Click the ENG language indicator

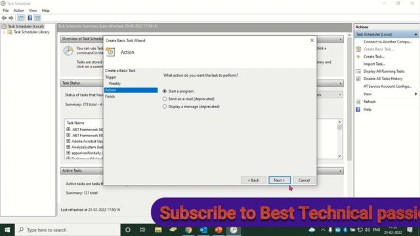coord(376,230)
